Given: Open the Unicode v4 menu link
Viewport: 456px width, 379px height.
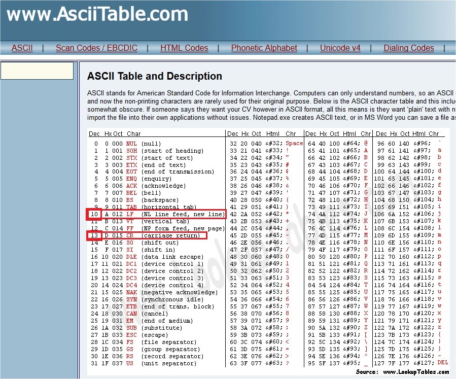Looking at the screenshot, I should (x=340, y=48).
